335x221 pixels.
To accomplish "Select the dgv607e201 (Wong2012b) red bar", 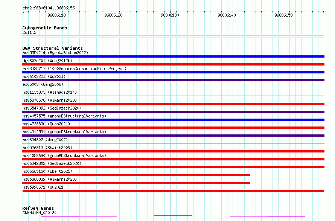I will [x=173, y=64].
